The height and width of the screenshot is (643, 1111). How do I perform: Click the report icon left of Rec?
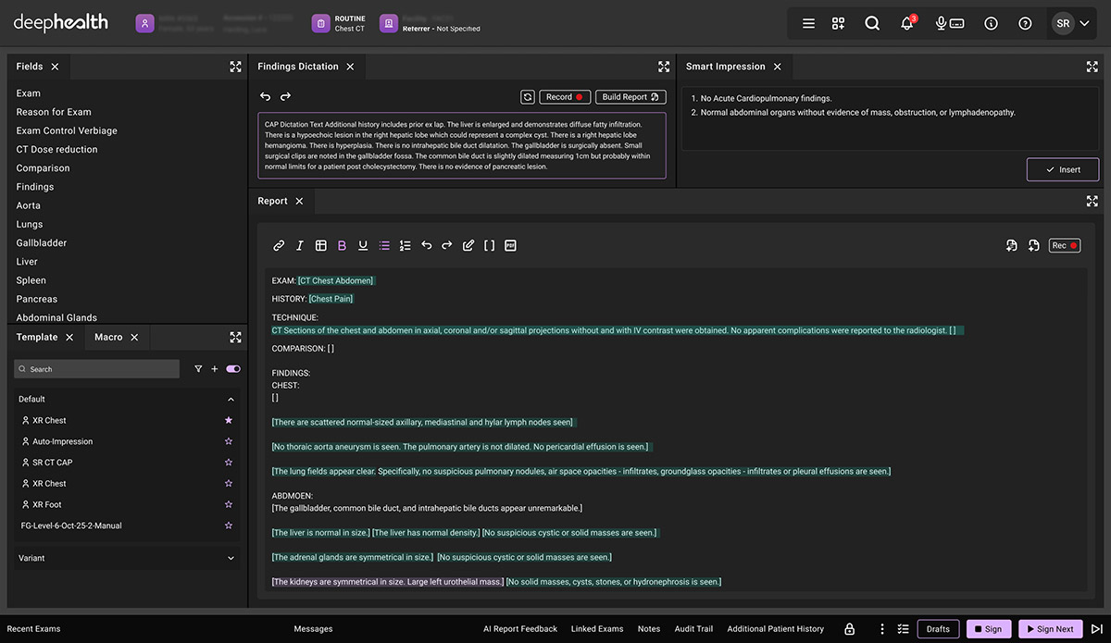point(1033,245)
